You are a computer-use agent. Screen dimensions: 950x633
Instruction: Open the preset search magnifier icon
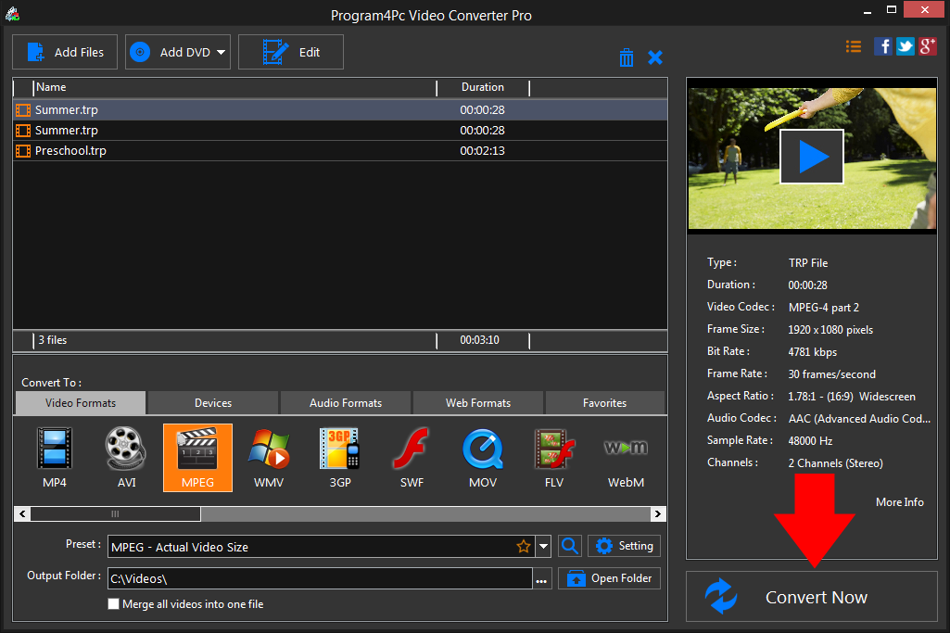pyautogui.click(x=569, y=546)
